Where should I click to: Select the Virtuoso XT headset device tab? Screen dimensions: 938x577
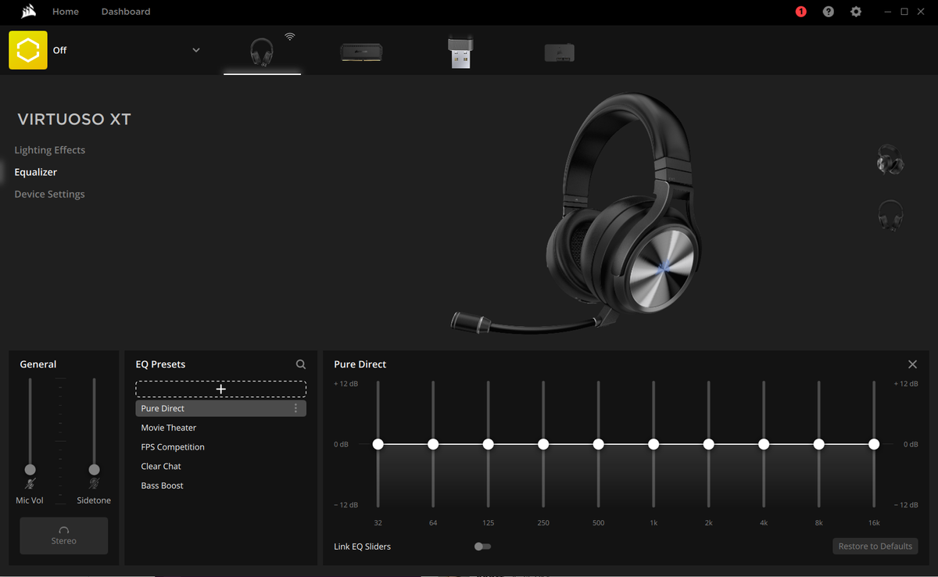click(262, 51)
